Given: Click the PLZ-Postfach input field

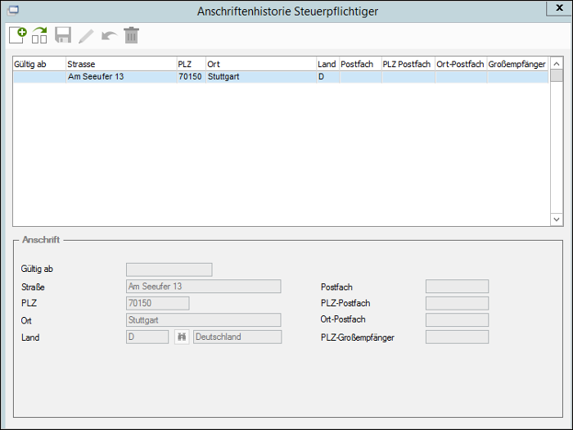Looking at the screenshot, I should 457,303.
